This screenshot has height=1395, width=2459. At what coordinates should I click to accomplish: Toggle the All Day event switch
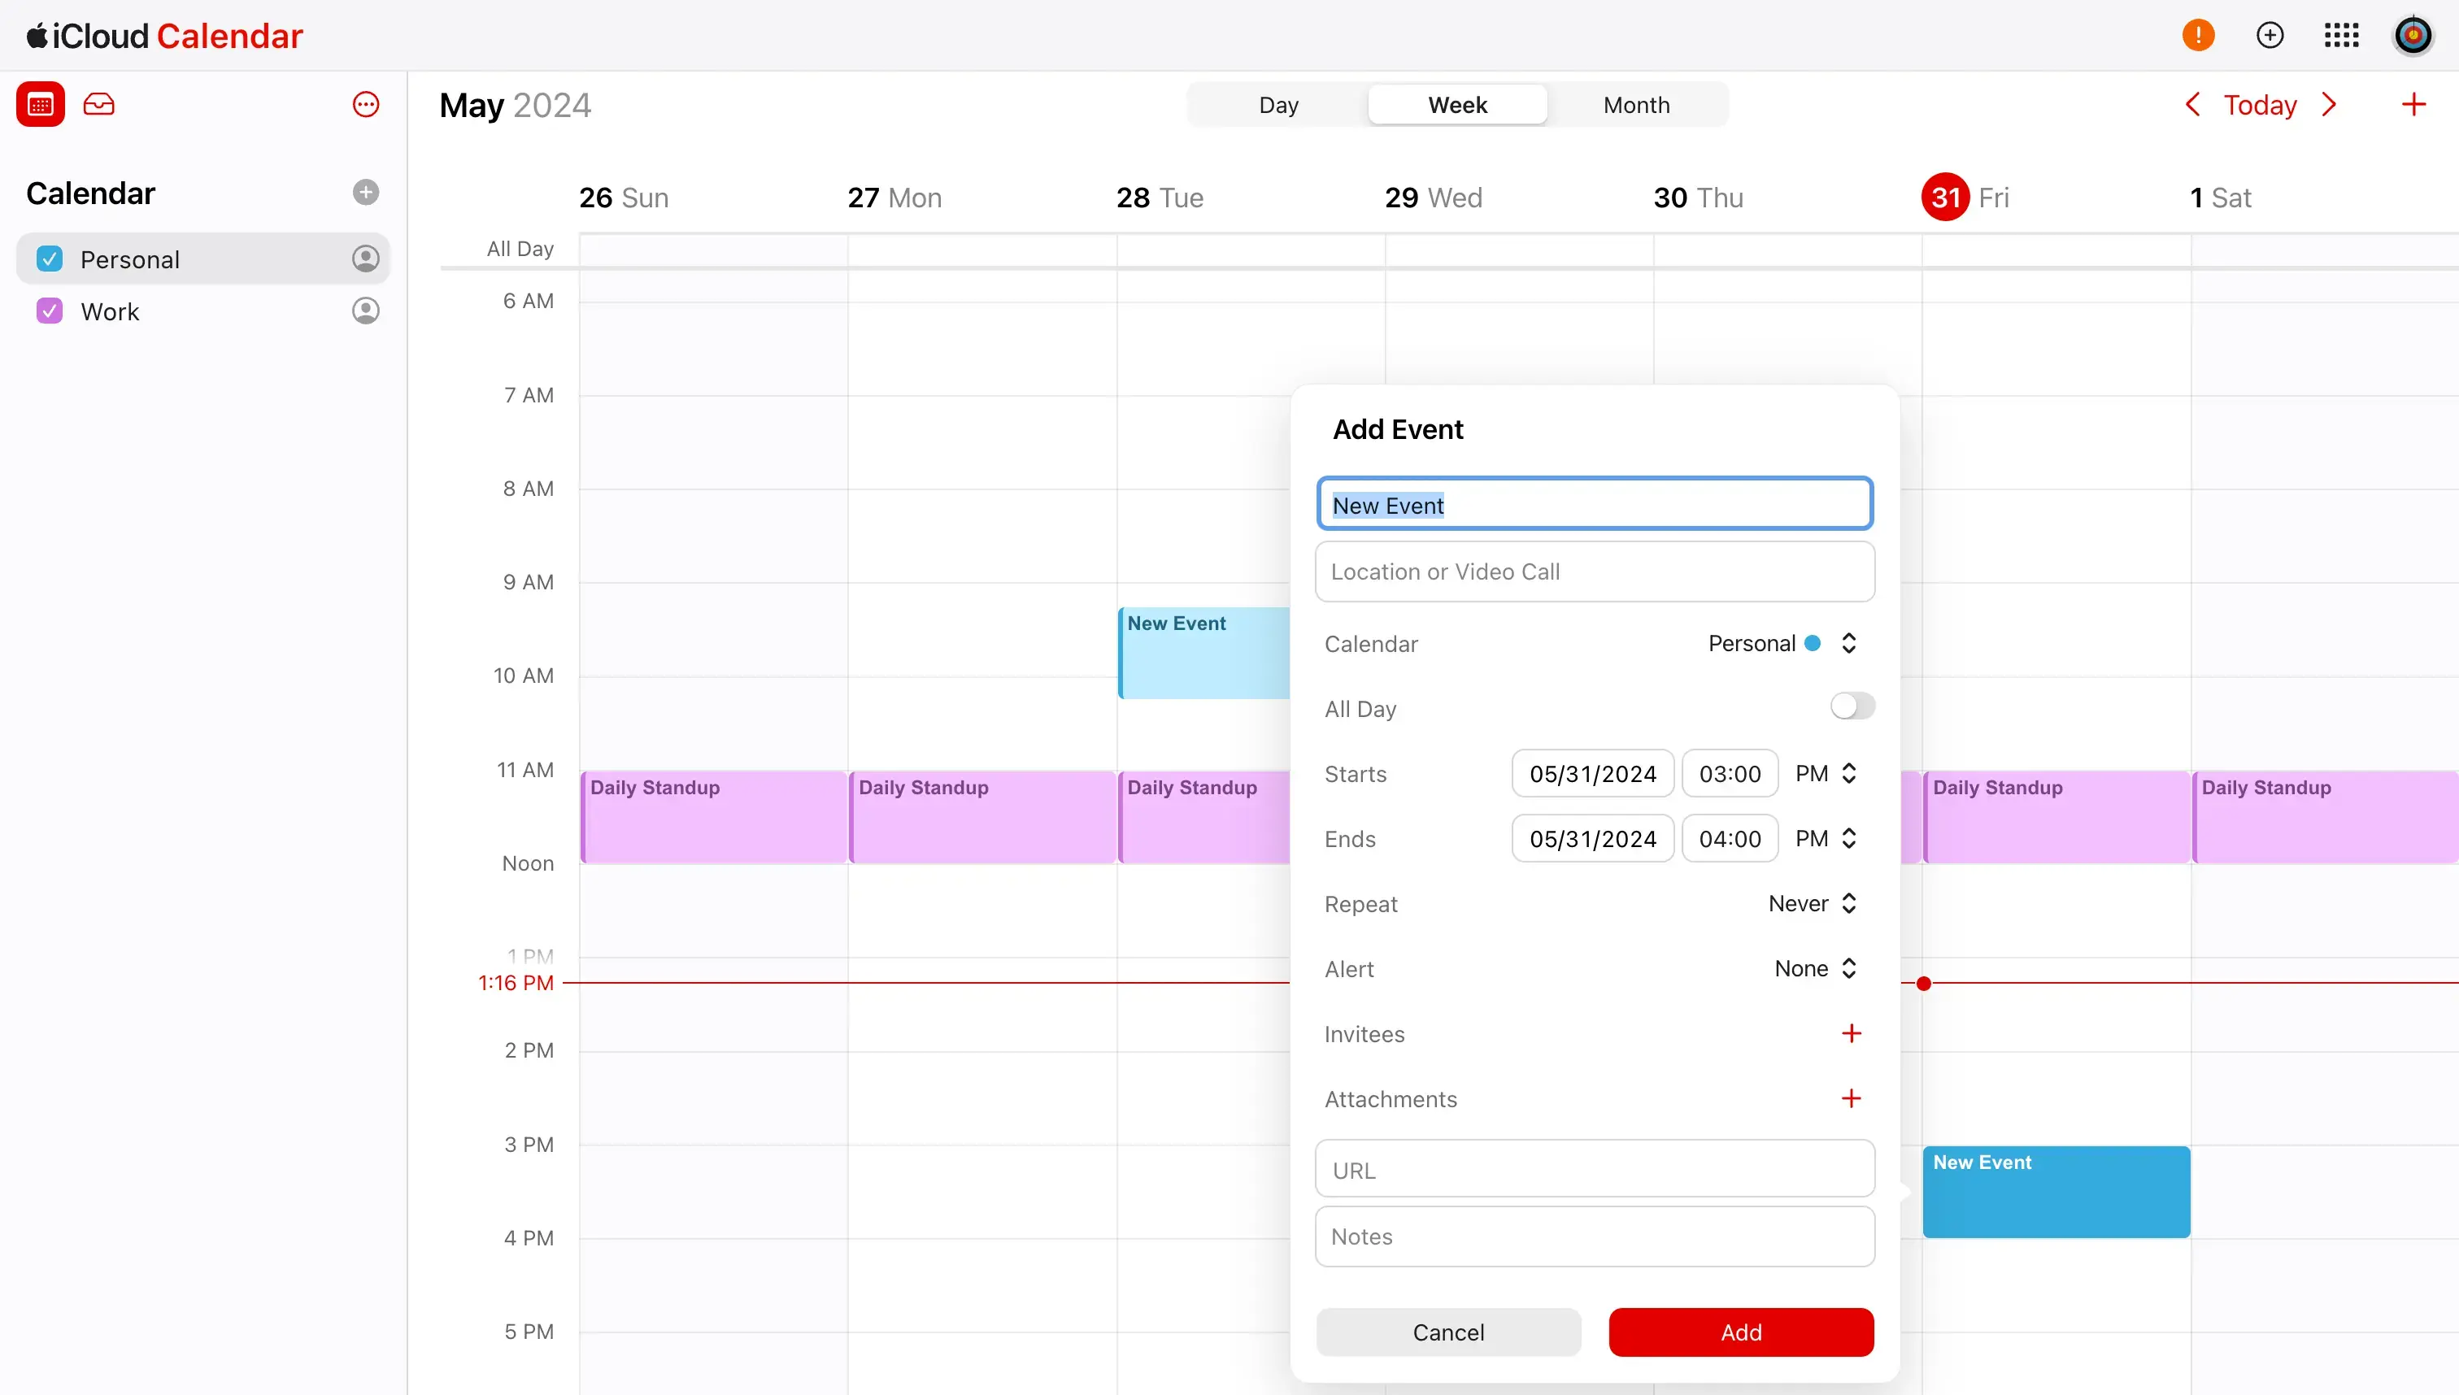click(1851, 707)
